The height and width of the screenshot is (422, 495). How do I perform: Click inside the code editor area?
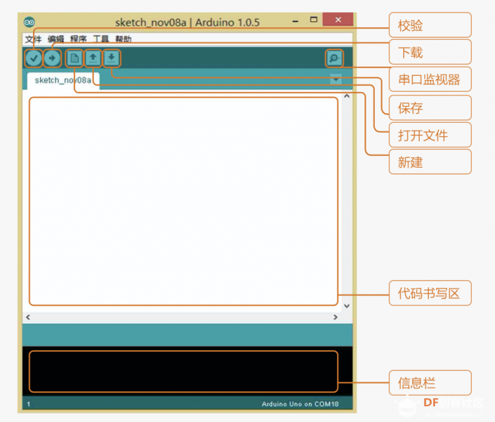[x=183, y=201]
